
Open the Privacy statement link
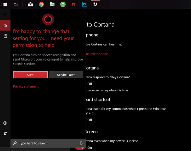(26, 86)
